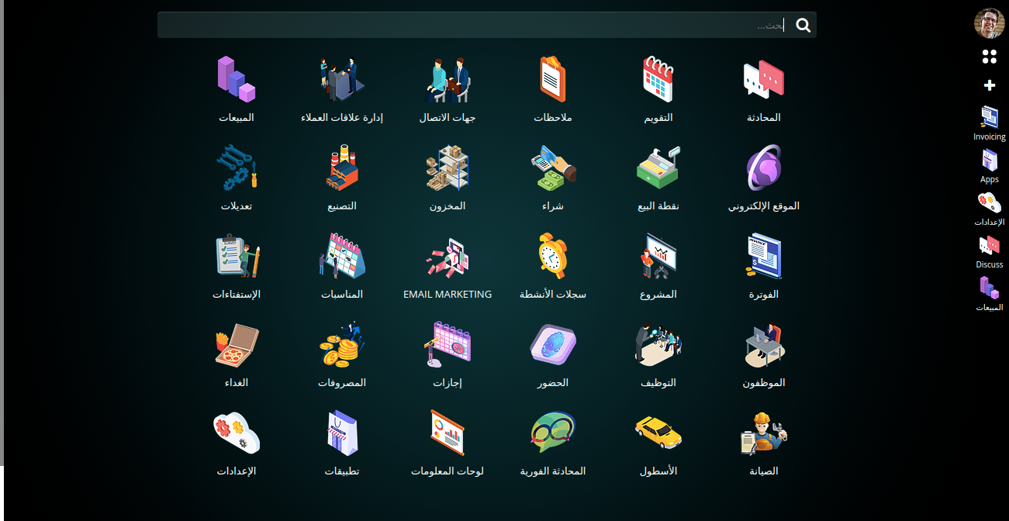Open the المبيعات (Sales) app icon in the grid
This screenshot has height=521, width=1009.
237,80
